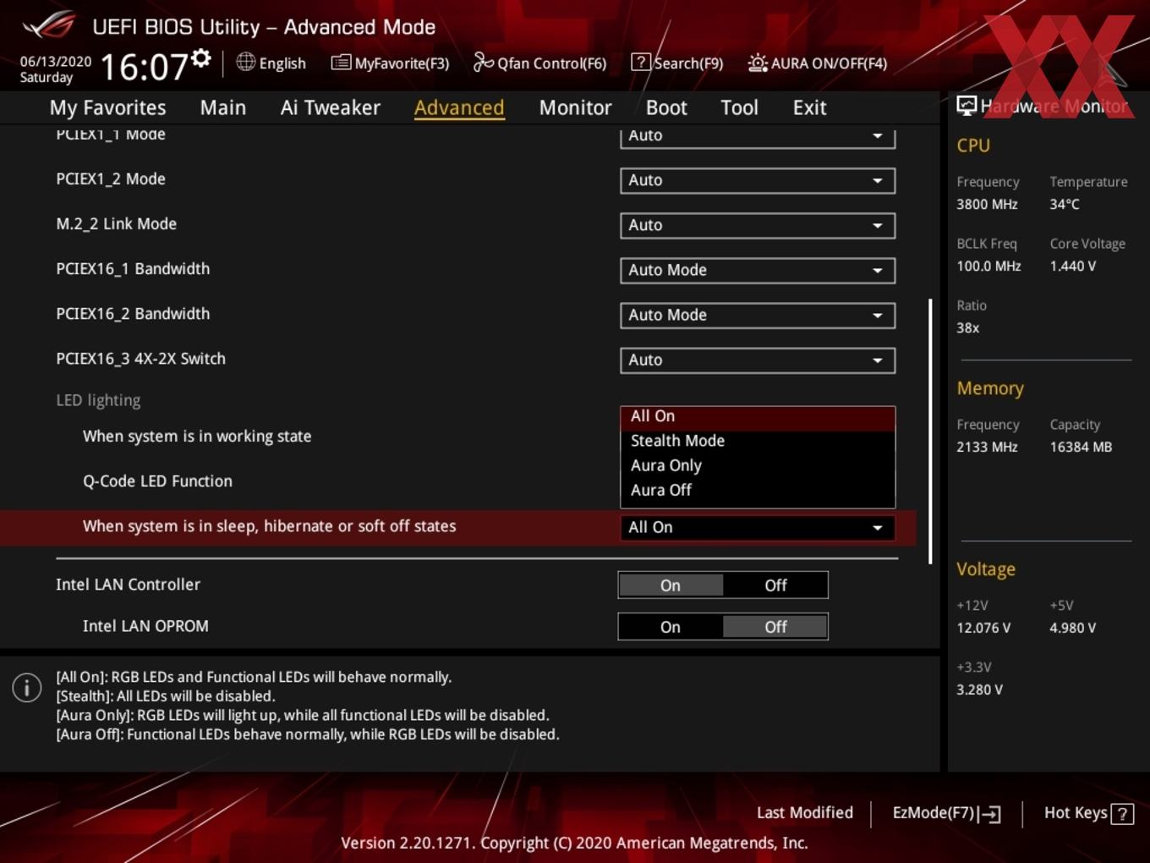Image resolution: width=1150 pixels, height=863 pixels.
Task: Open the M.2_2 Link Mode dropdown
Action: coord(758,225)
